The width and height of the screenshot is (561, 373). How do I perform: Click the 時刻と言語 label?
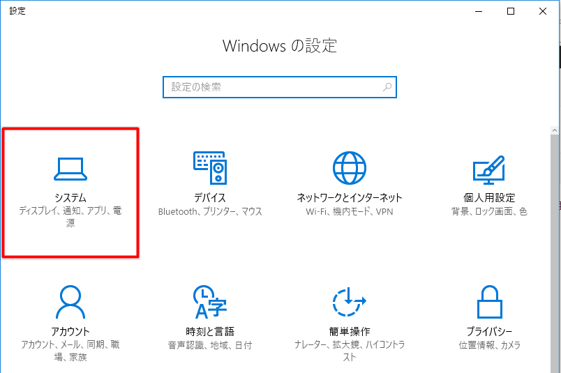point(210,331)
